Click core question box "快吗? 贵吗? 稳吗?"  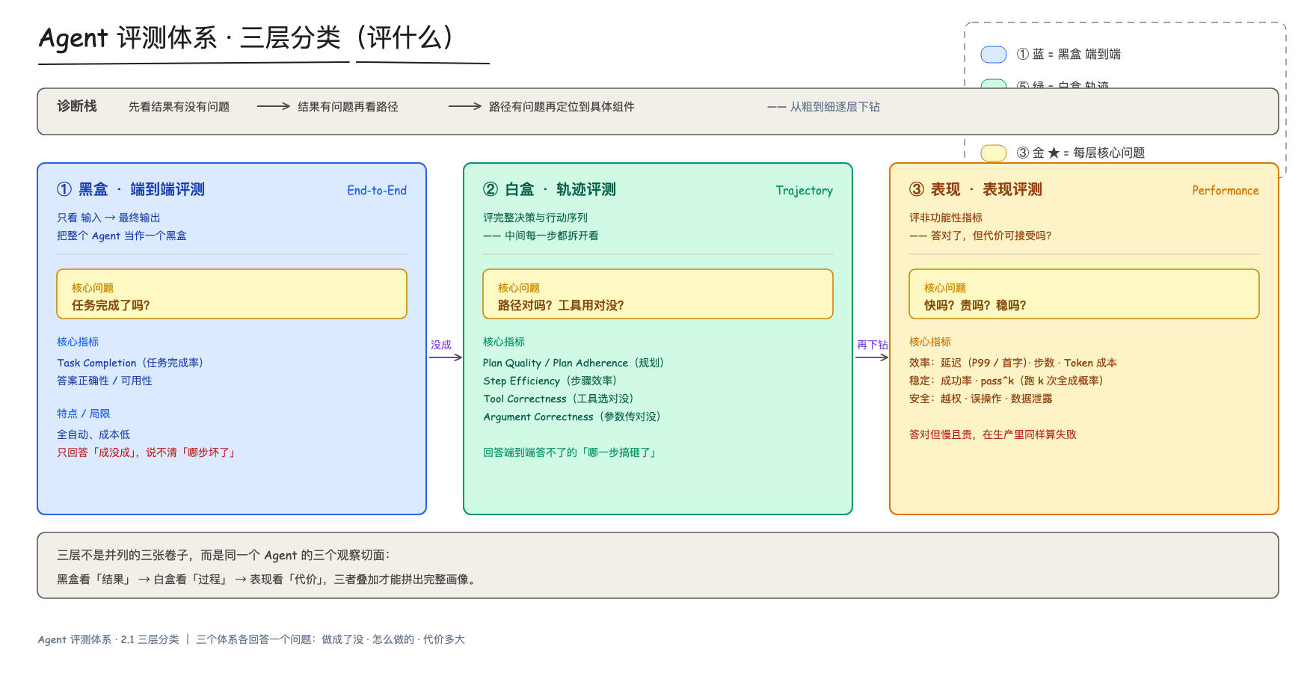(x=1084, y=294)
